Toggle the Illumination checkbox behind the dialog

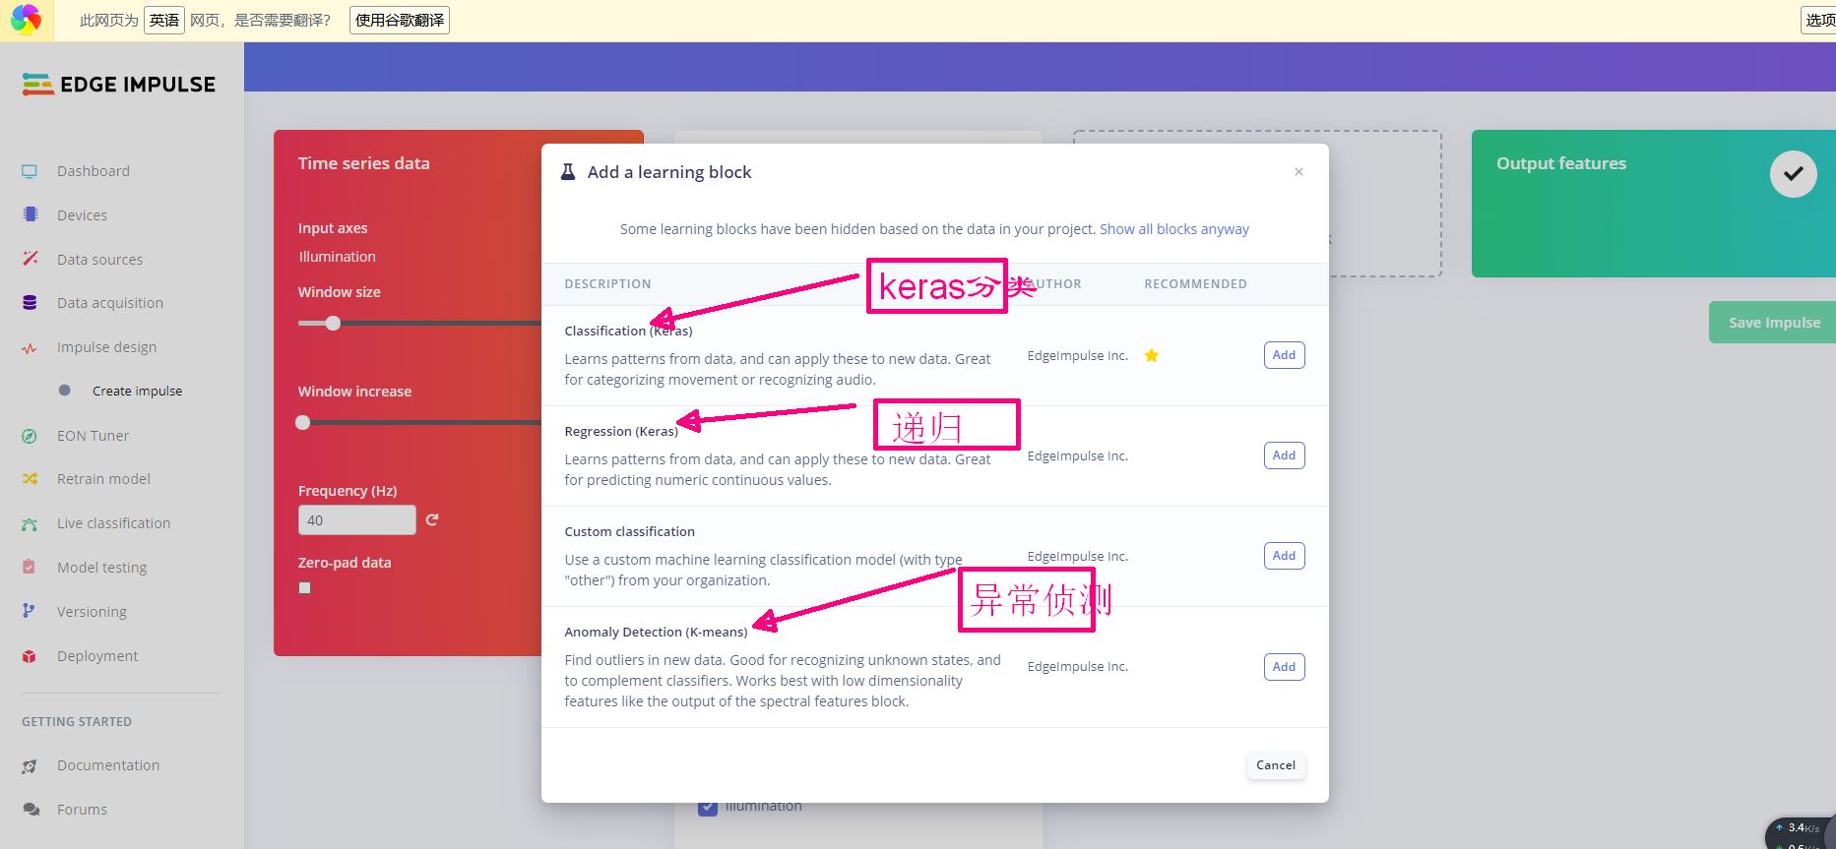708,808
